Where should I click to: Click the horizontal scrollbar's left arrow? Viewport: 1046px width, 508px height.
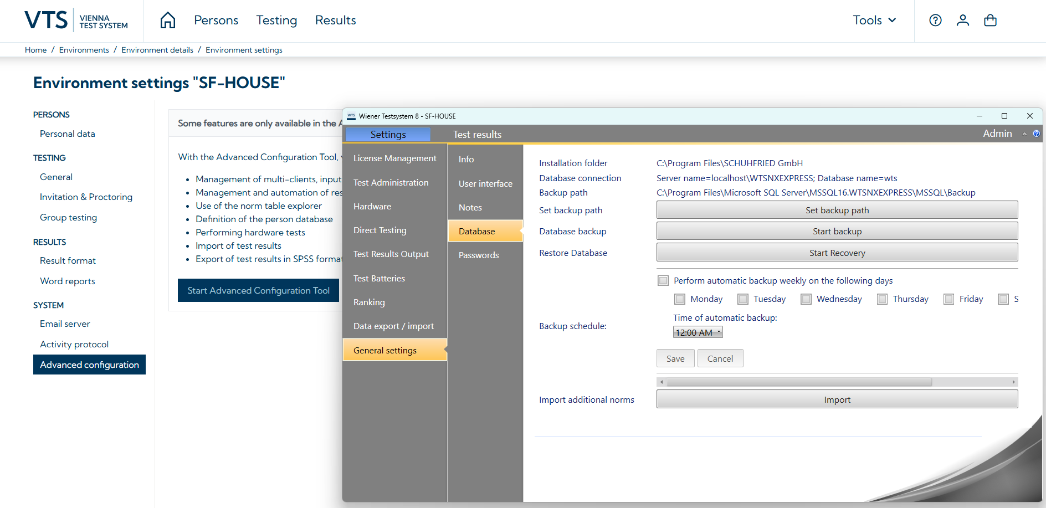pyautogui.click(x=662, y=382)
